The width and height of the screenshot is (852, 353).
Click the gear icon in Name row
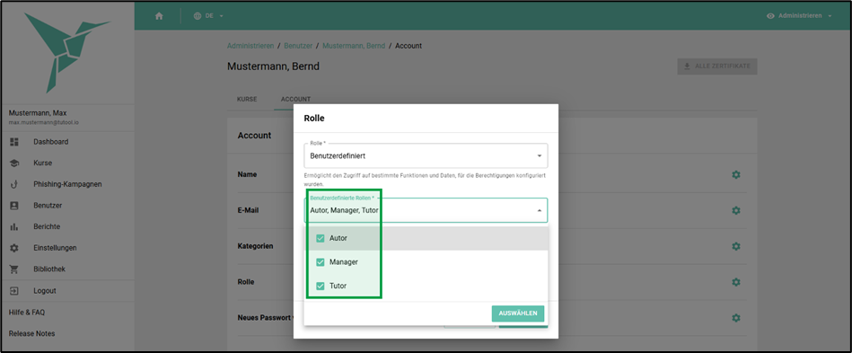tap(735, 174)
